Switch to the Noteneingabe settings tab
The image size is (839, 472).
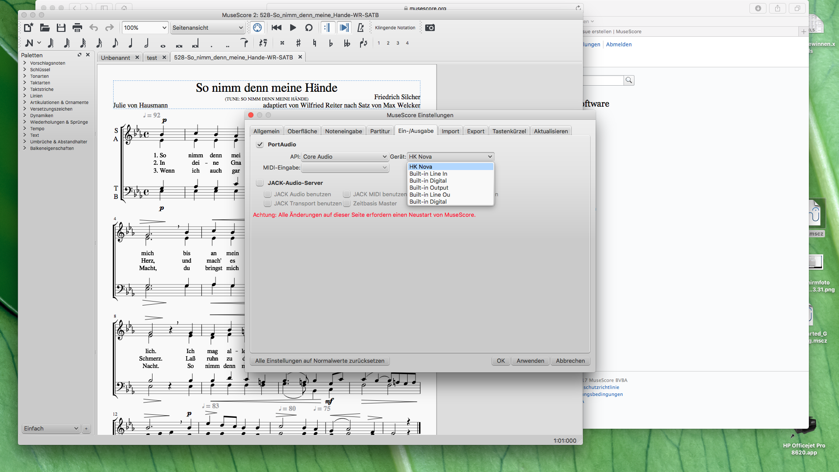pyautogui.click(x=343, y=131)
